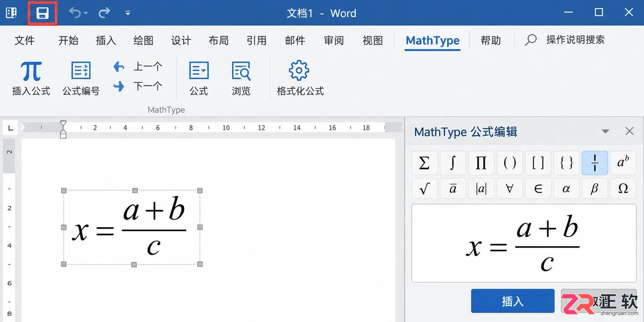
Task: Insert the parentheses ( ) template
Action: pyautogui.click(x=510, y=163)
